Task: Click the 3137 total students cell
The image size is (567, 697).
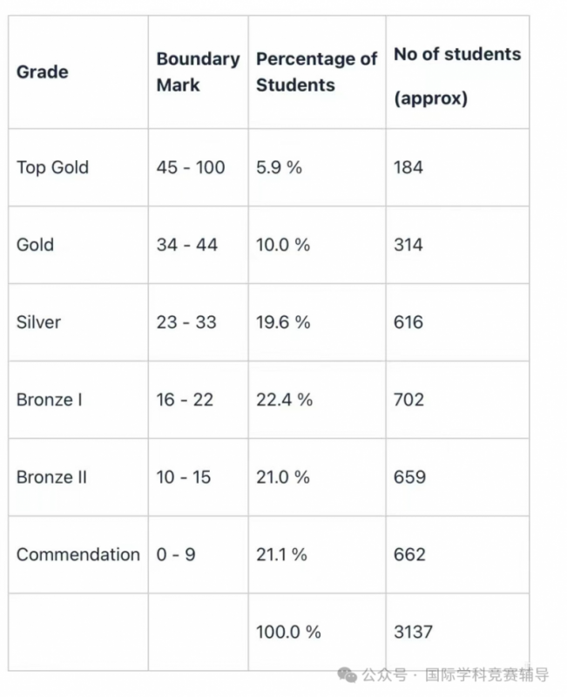Action: point(457,633)
